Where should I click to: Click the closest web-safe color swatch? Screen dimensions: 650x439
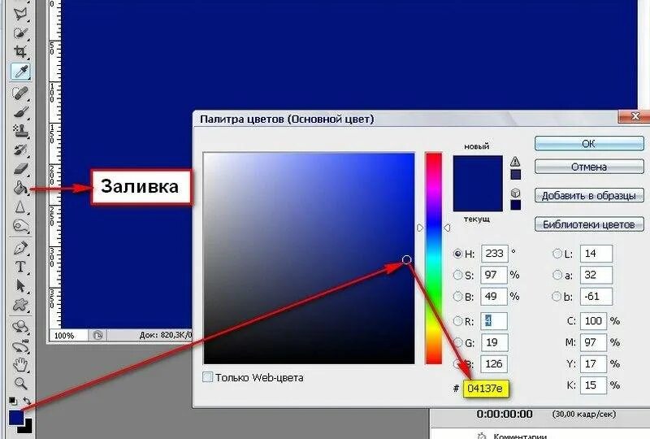click(515, 205)
